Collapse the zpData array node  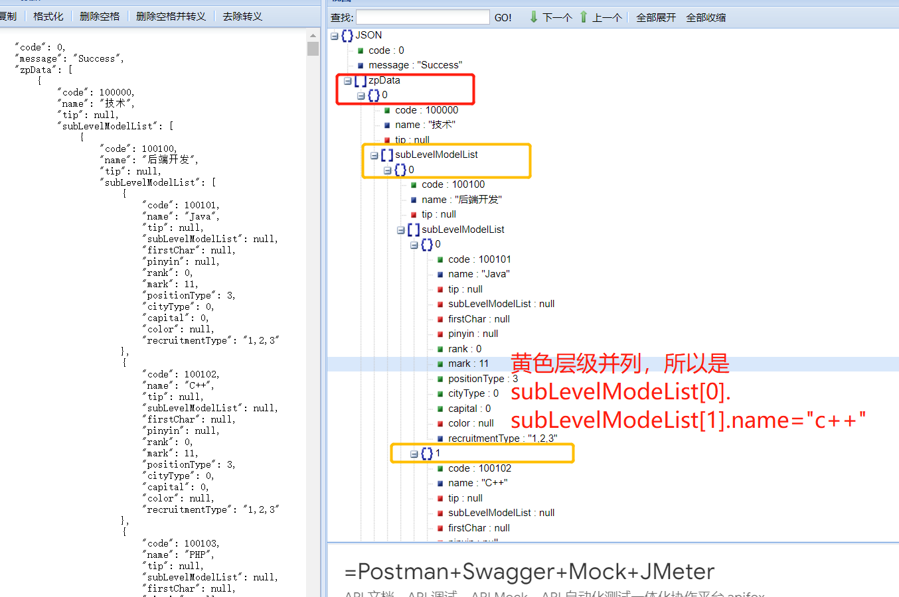tap(347, 80)
